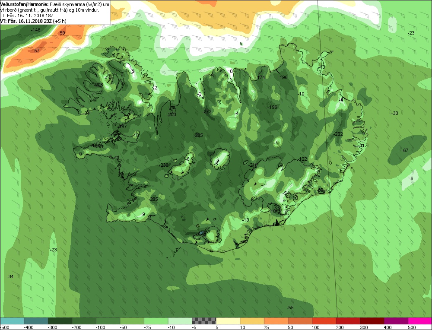Select the -7 value on the map
Image resolution: width=432 pixels, height=330 pixels.
coord(276,143)
